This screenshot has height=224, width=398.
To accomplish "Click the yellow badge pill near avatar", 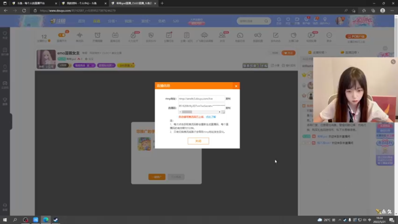I will click(126, 65).
